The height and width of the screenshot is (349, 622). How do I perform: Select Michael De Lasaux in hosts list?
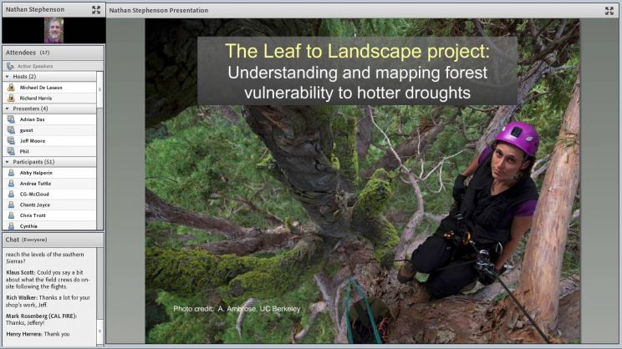[x=49, y=87]
